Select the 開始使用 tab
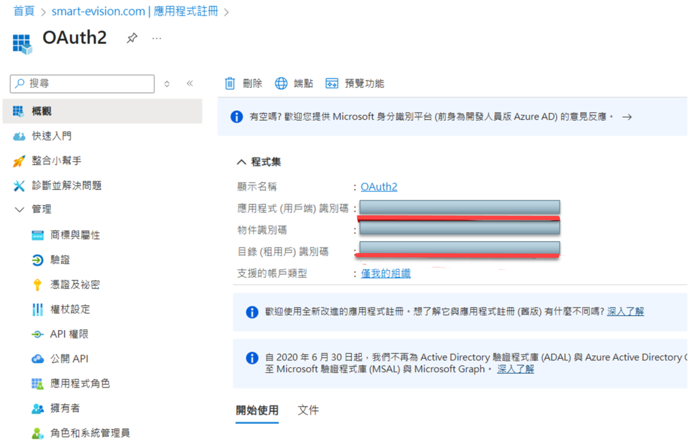Screen dimensions: 689x445 click(x=257, y=410)
